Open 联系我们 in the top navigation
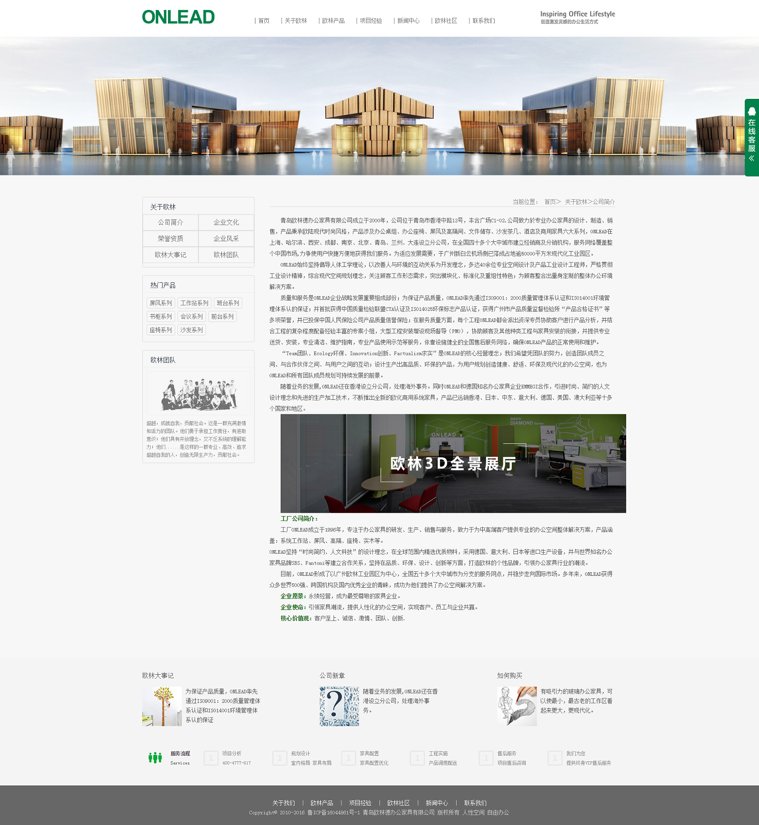The width and height of the screenshot is (759, 825). point(483,21)
